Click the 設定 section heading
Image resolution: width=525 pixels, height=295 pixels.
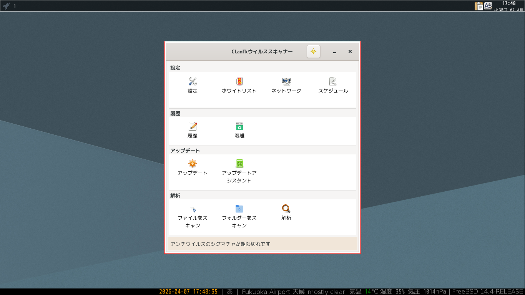(175, 68)
